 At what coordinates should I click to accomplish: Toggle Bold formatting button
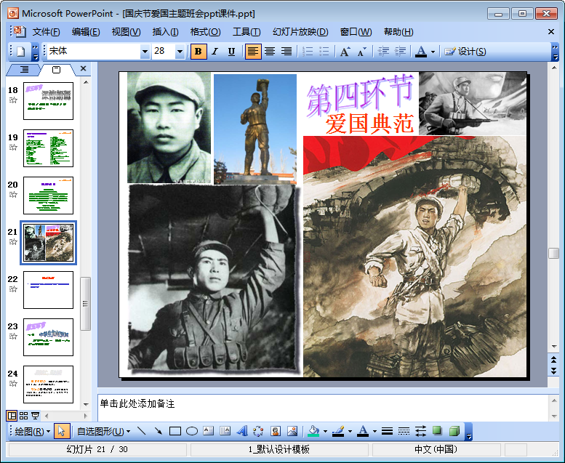(198, 52)
